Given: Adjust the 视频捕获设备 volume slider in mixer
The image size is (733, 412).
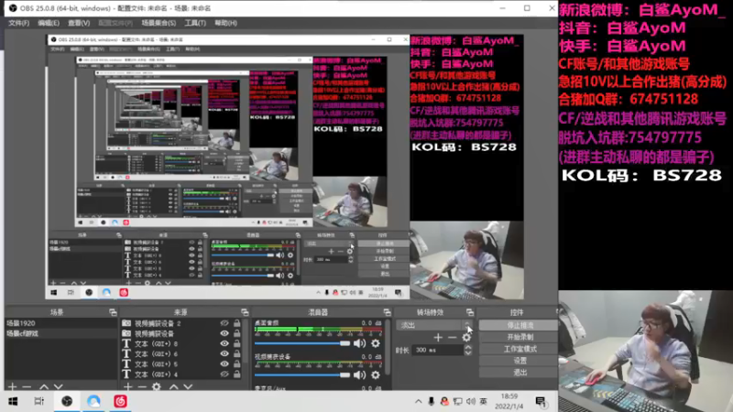Looking at the screenshot, I should pos(302,374).
